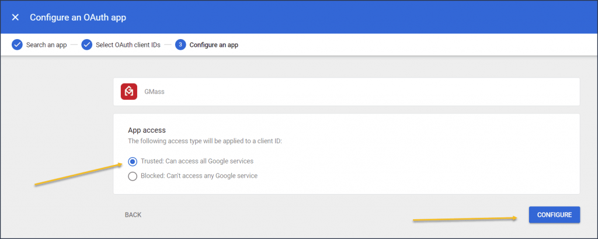Click the App access heading

[147, 130]
